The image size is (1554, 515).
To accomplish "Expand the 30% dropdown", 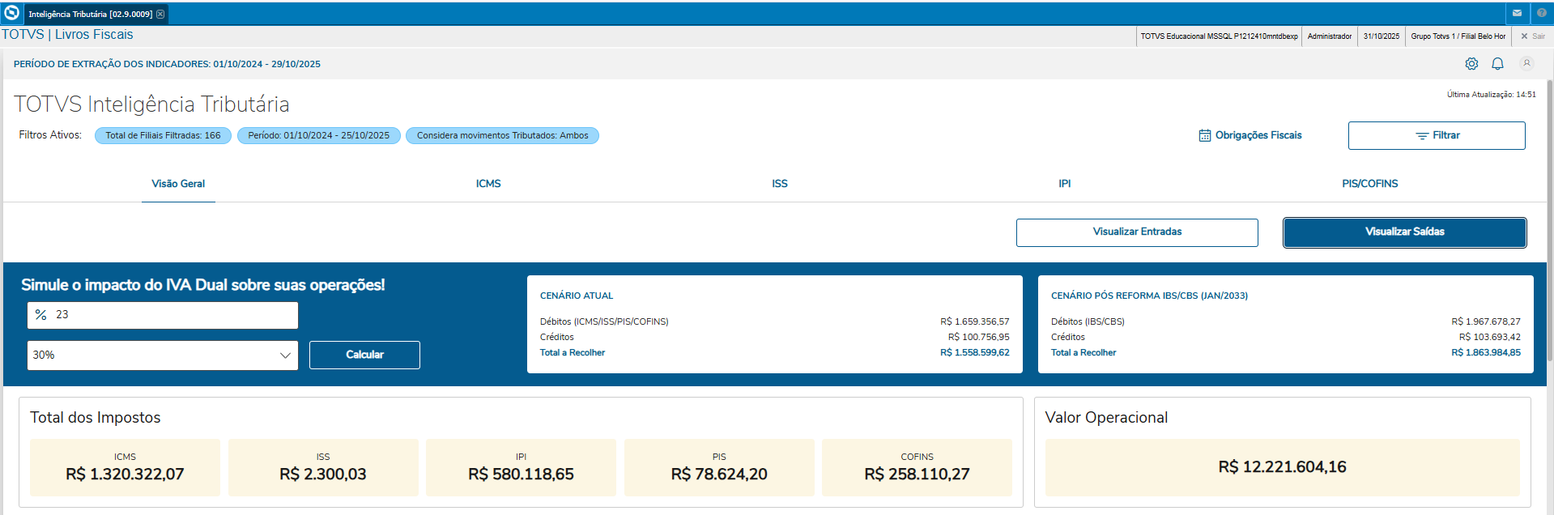I will pos(163,355).
